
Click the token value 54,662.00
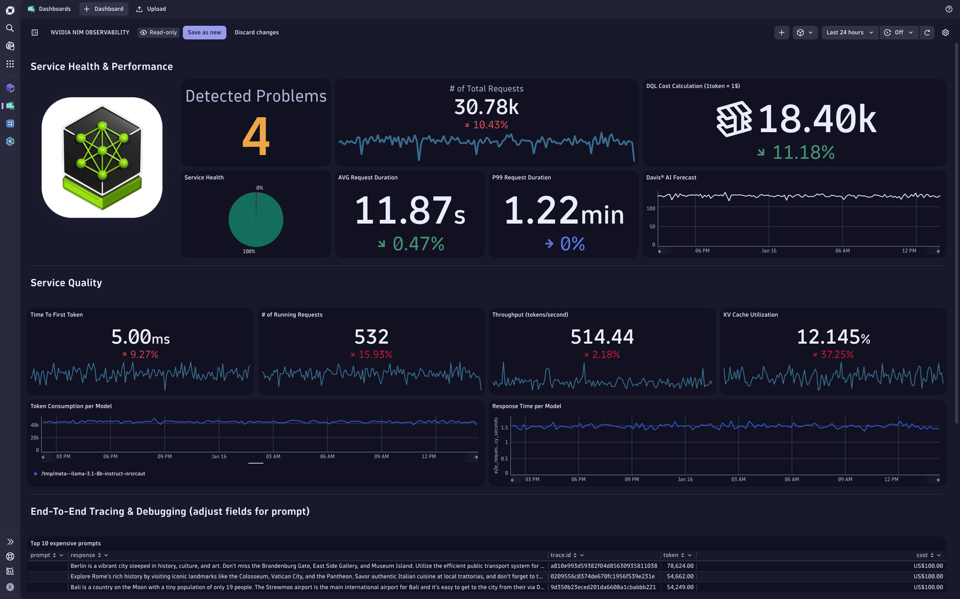[680, 576]
